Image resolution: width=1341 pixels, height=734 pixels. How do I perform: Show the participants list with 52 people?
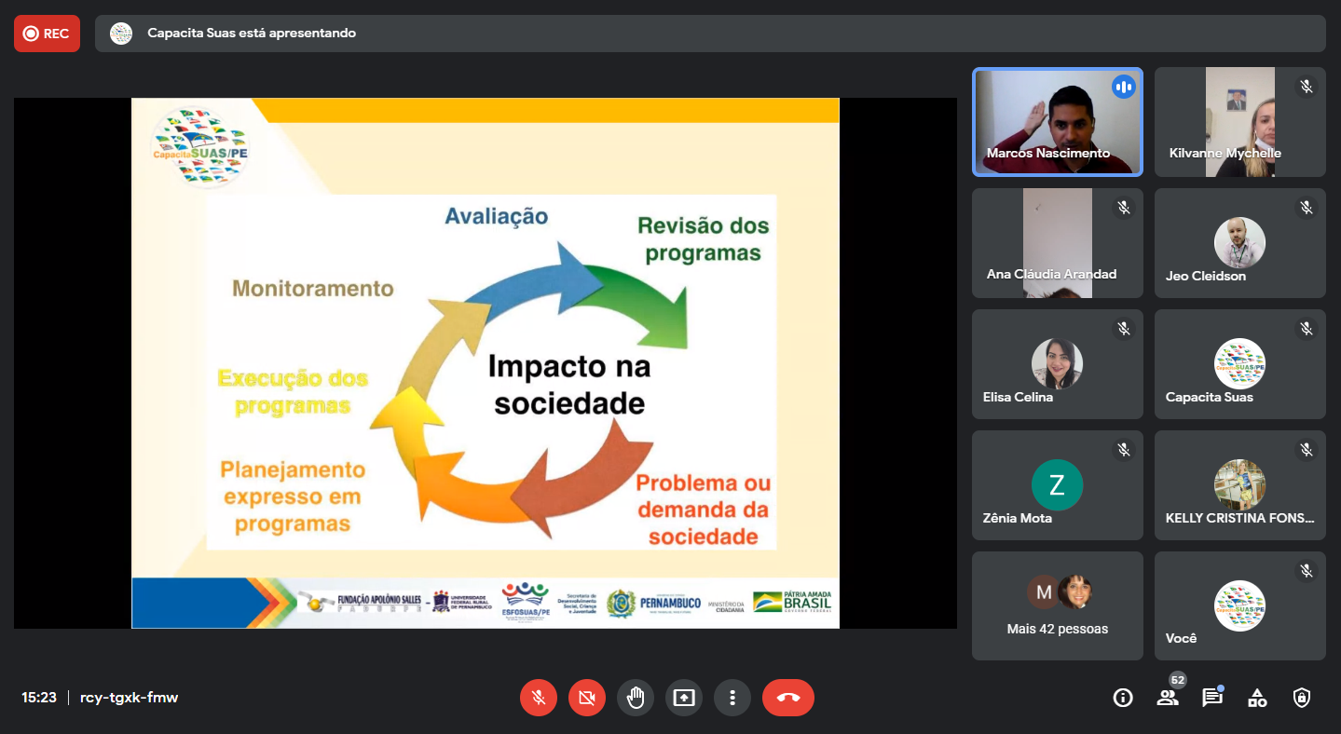pyautogui.click(x=1168, y=698)
